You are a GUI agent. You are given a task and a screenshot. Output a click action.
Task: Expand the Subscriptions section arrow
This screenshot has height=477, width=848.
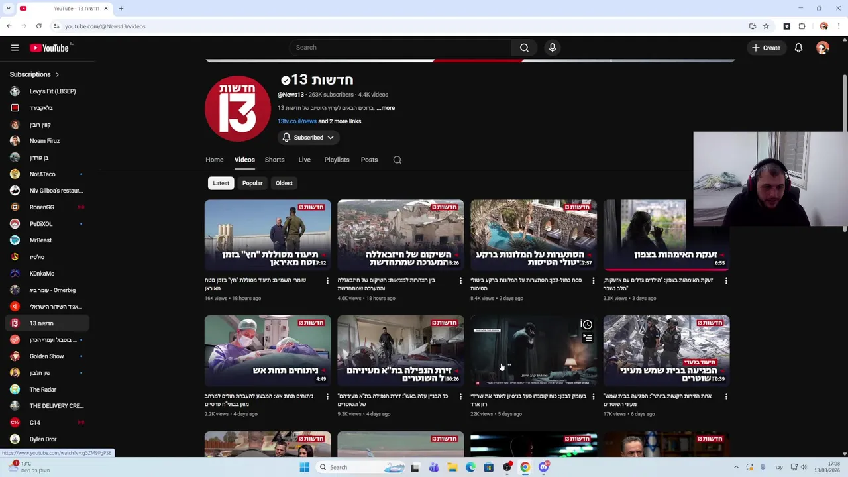57,74
